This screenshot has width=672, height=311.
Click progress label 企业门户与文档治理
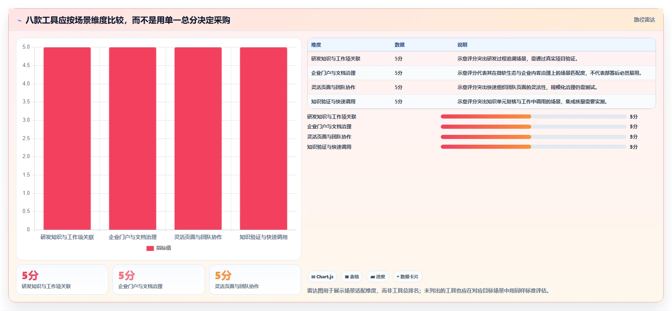329,127
